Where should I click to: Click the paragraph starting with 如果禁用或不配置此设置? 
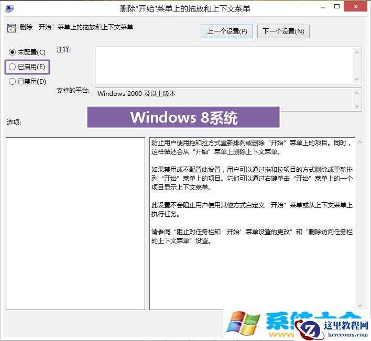[252, 178]
